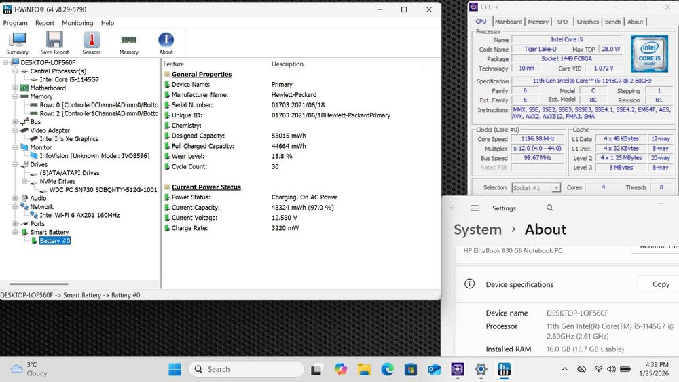
Task: Open Task View from the taskbar
Action: click(316, 370)
